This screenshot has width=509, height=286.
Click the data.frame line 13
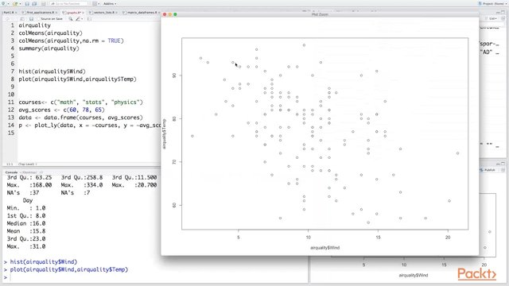(x=80, y=118)
